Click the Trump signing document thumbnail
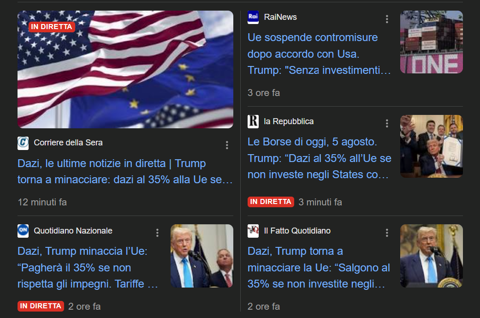The width and height of the screenshot is (480, 318). point(431,146)
